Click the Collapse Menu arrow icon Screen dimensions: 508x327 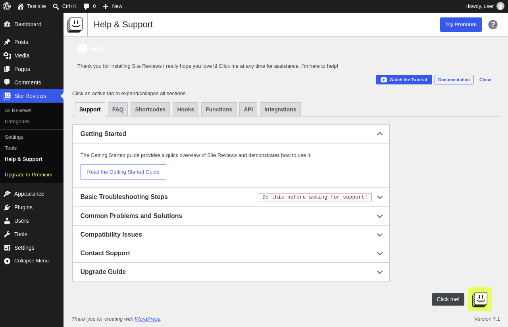coord(7,261)
